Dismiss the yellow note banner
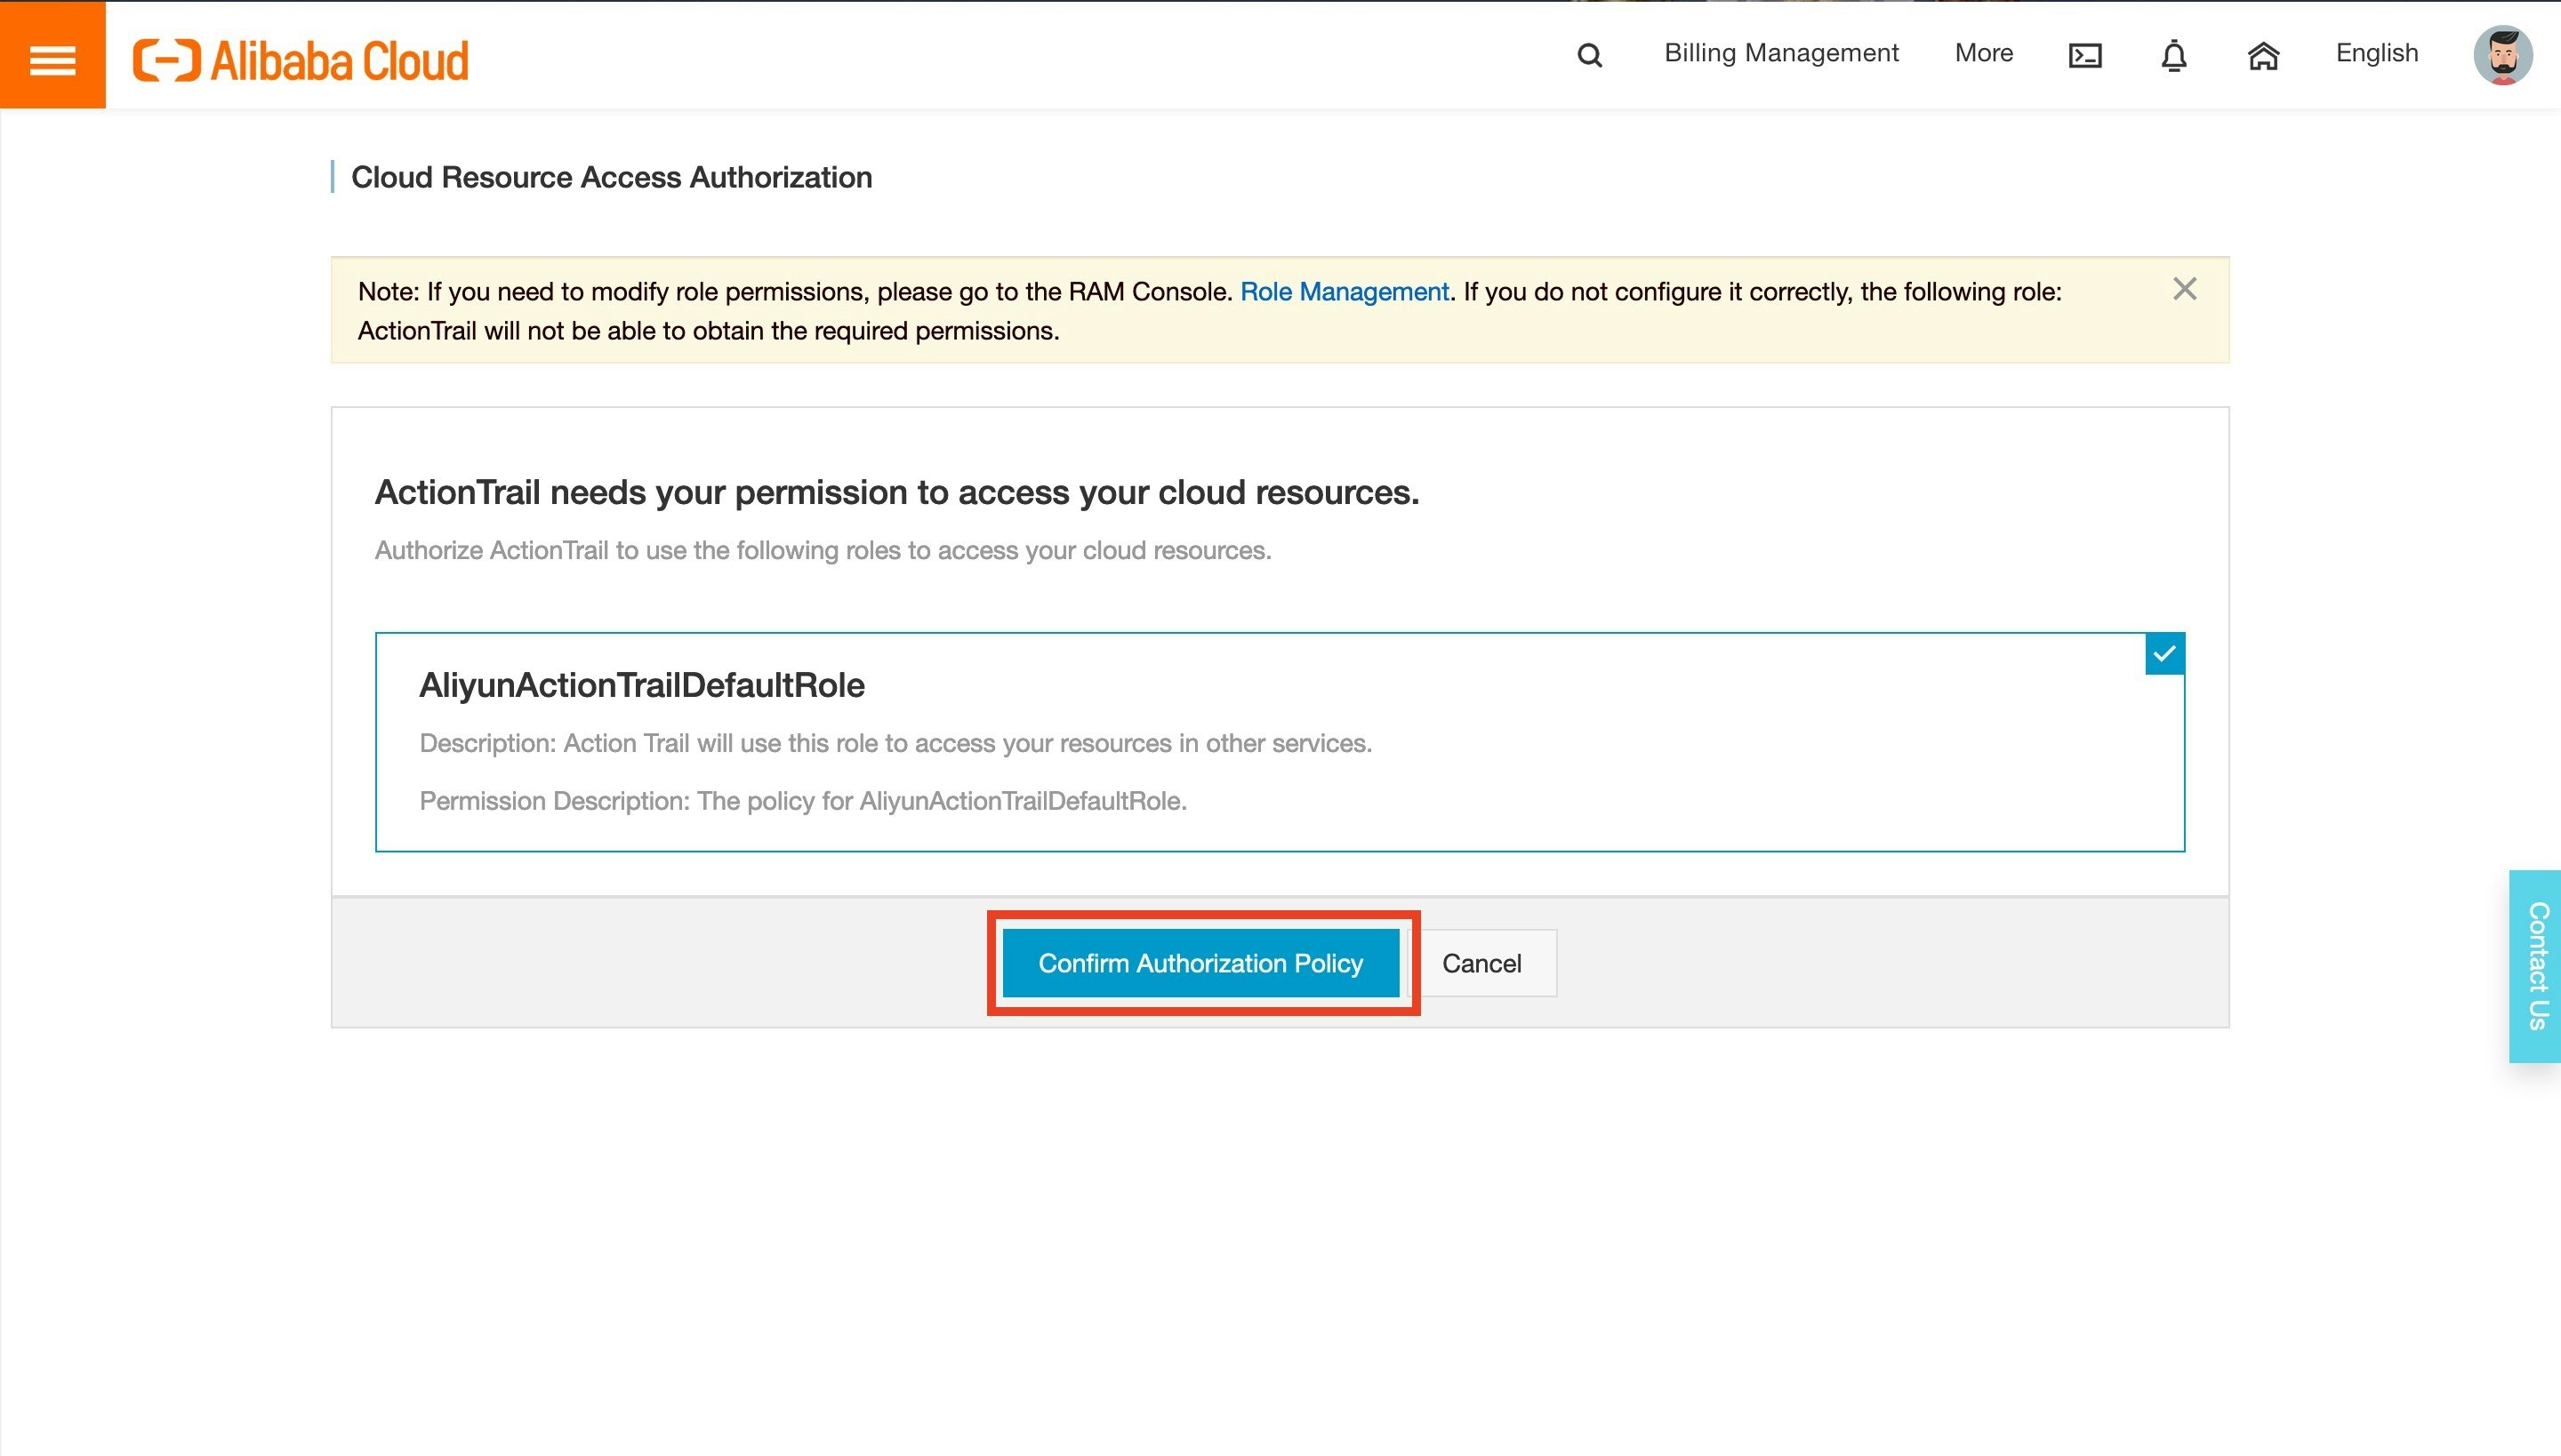Image resolution: width=2561 pixels, height=1456 pixels. (2185, 289)
